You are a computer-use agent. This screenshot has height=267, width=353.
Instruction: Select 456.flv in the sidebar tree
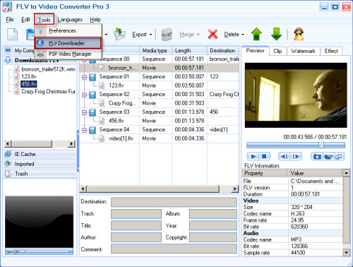pos(29,84)
